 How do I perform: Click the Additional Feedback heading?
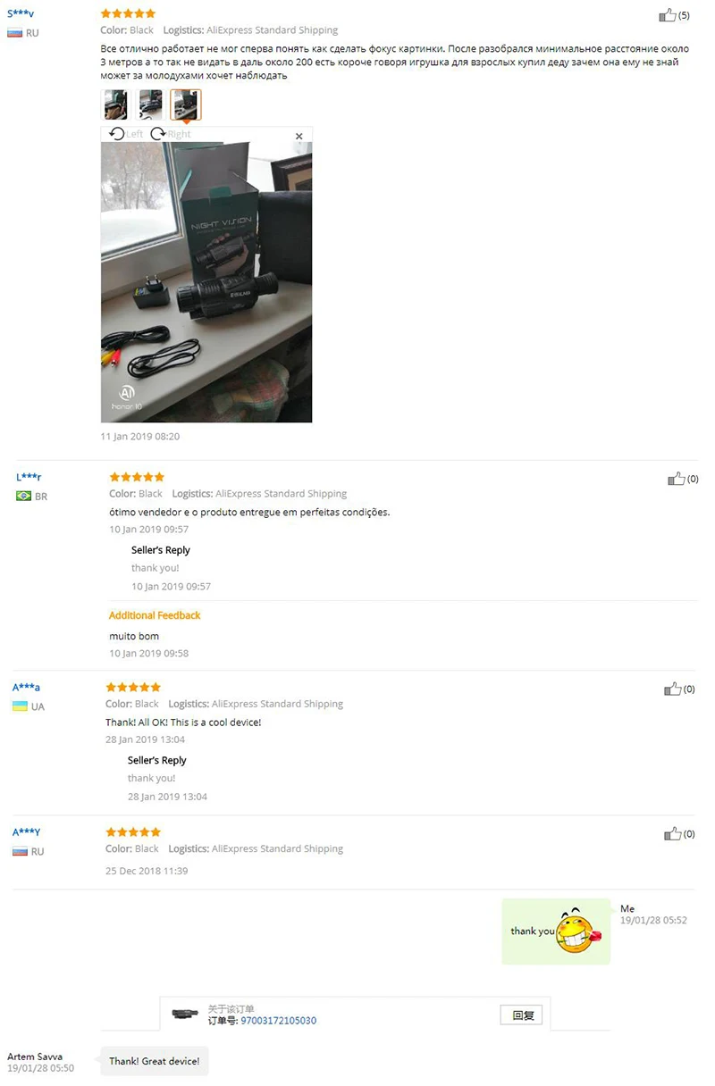pos(155,615)
